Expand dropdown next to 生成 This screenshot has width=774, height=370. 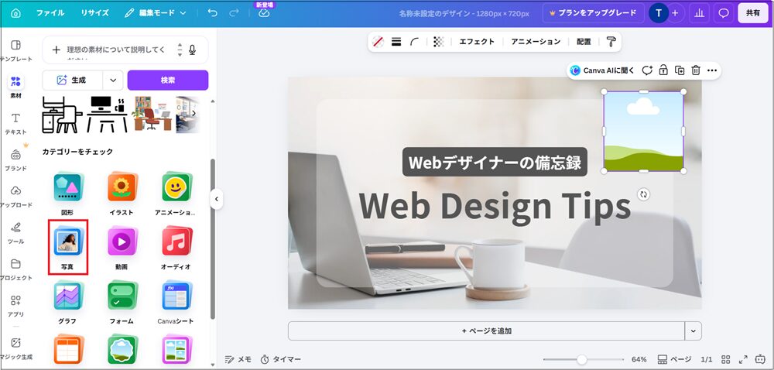pos(113,80)
